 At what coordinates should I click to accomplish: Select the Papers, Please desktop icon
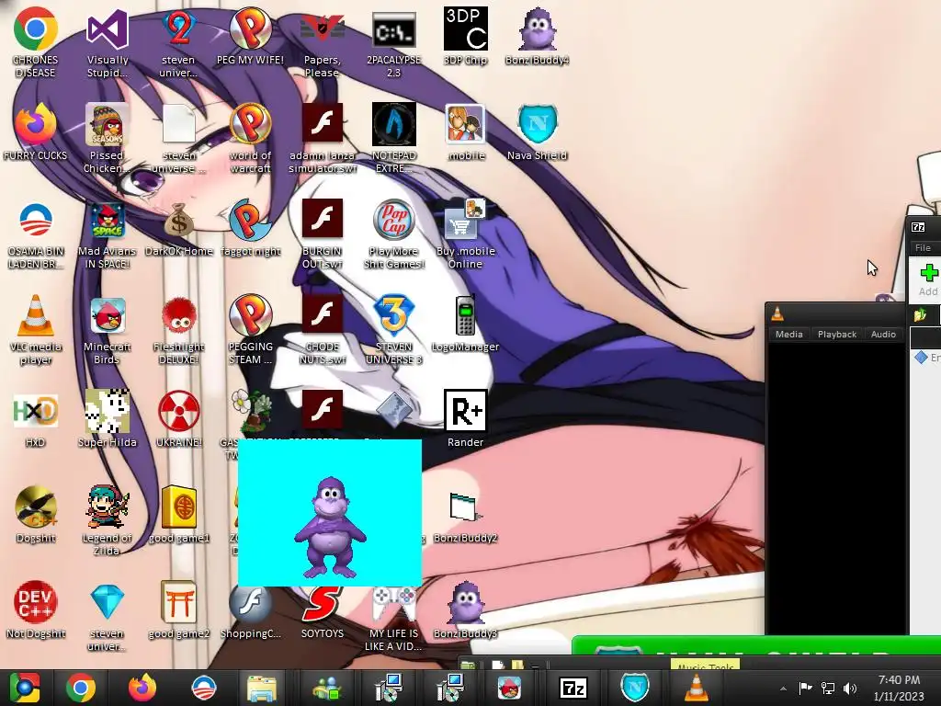[x=323, y=28]
